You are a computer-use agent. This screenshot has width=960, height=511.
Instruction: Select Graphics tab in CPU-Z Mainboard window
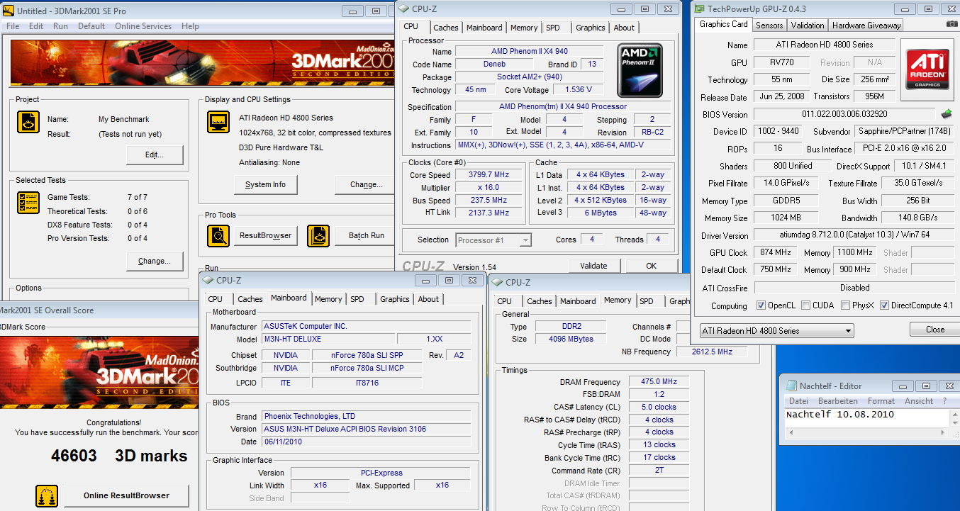click(x=395, y=299)
